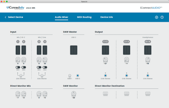Click input 3 gain knob
This screenshot has width=169, height=108.
pos(39,59)
